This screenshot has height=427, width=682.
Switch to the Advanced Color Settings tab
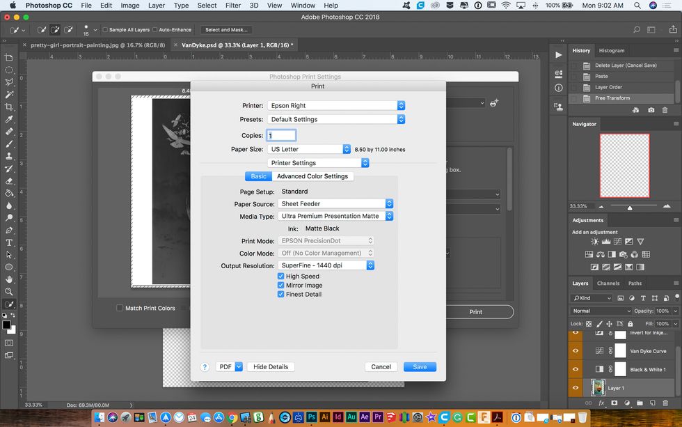(x=313, y=176)
